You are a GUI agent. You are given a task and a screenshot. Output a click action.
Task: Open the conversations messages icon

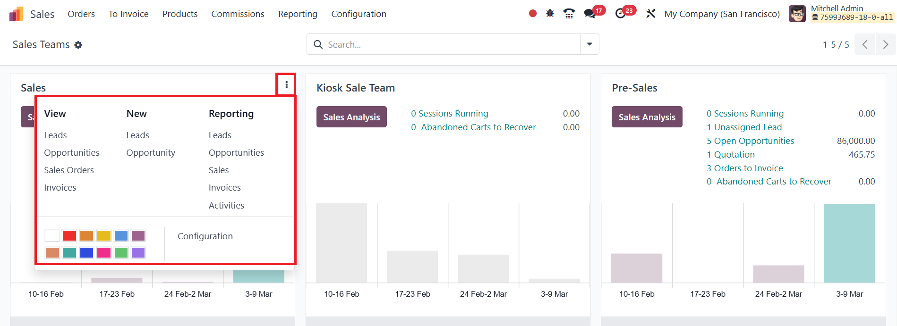pos(589,14)
